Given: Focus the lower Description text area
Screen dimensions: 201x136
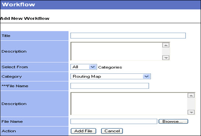Looking at the screenshot, I should pyautogui.click(x=129, y=104).
